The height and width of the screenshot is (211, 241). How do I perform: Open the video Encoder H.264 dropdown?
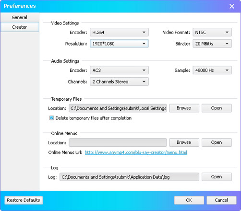(119, 32)
